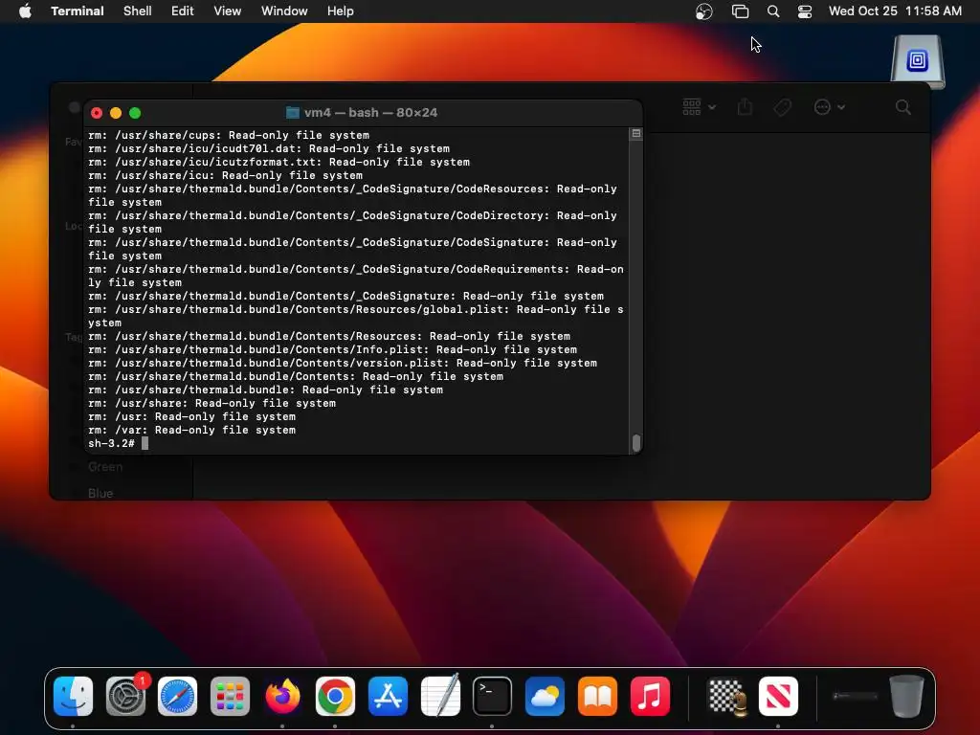
Task: Click the 'rm: /usr/share/icu/icudt70l.dat' output line
Action: (x=269, y=148)
